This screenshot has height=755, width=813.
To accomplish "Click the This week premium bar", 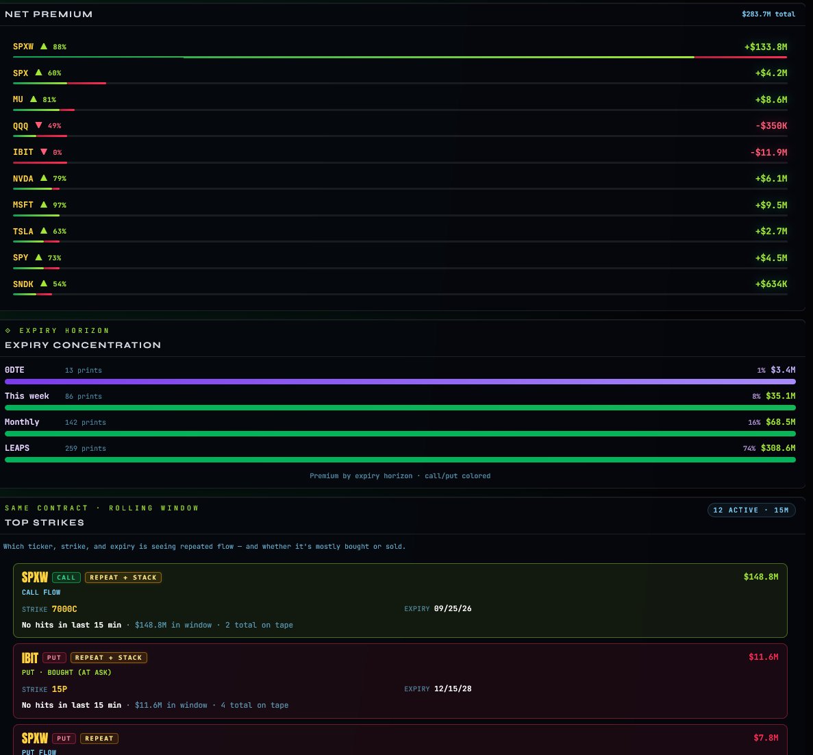I will [400, 408].
